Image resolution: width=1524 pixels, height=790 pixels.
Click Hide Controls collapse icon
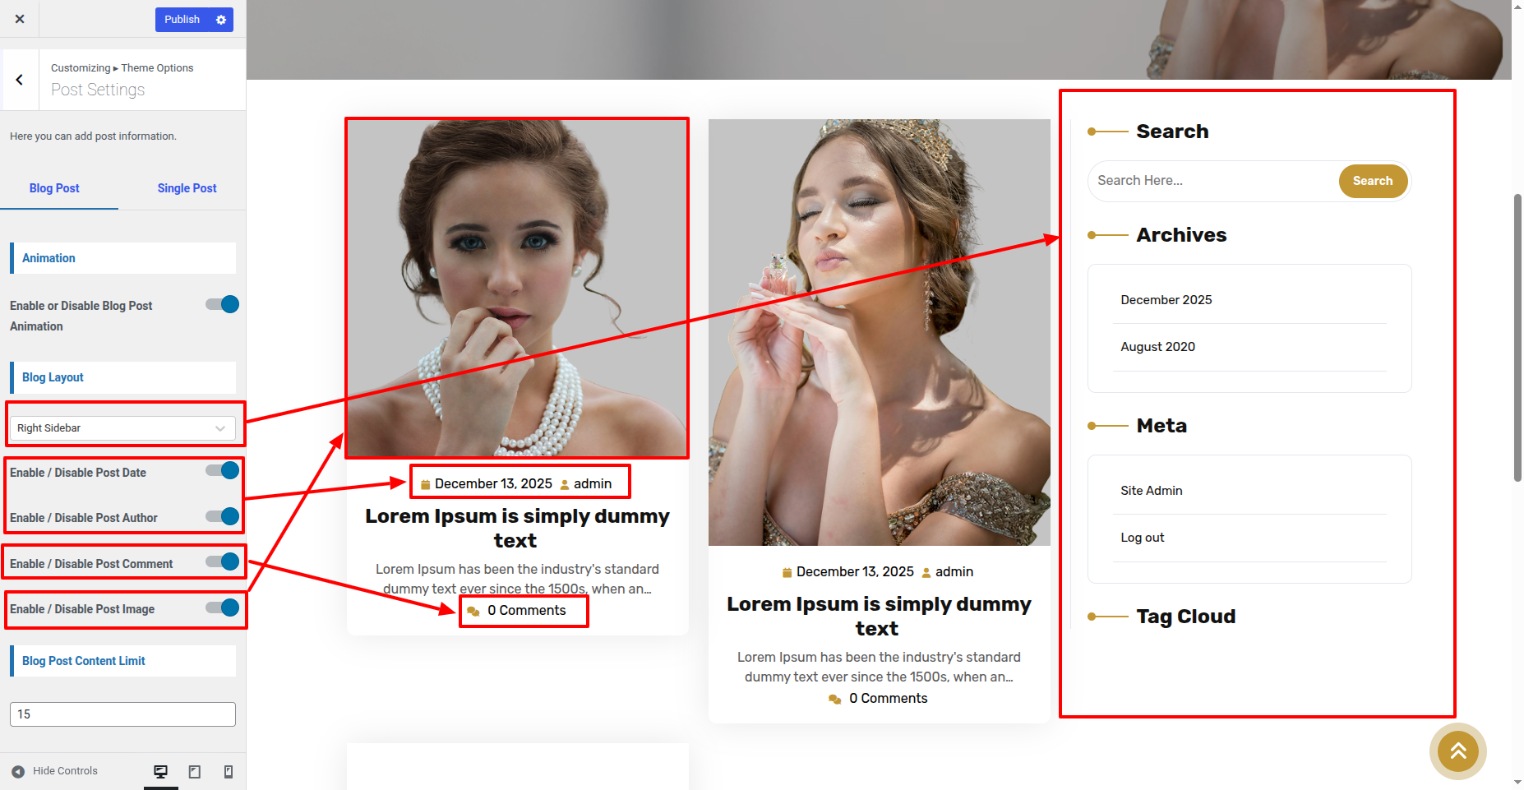click(x=18, y=771)
